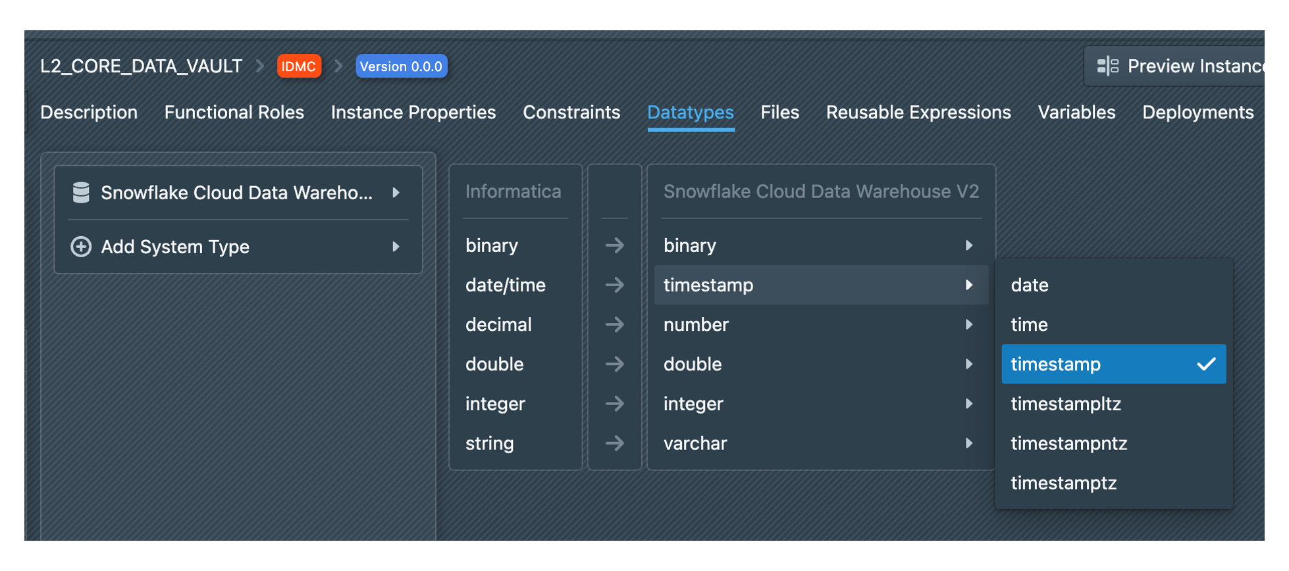1289x571 pixels.
Task: Pick the date option in submenu
Action: point(1030,285)
